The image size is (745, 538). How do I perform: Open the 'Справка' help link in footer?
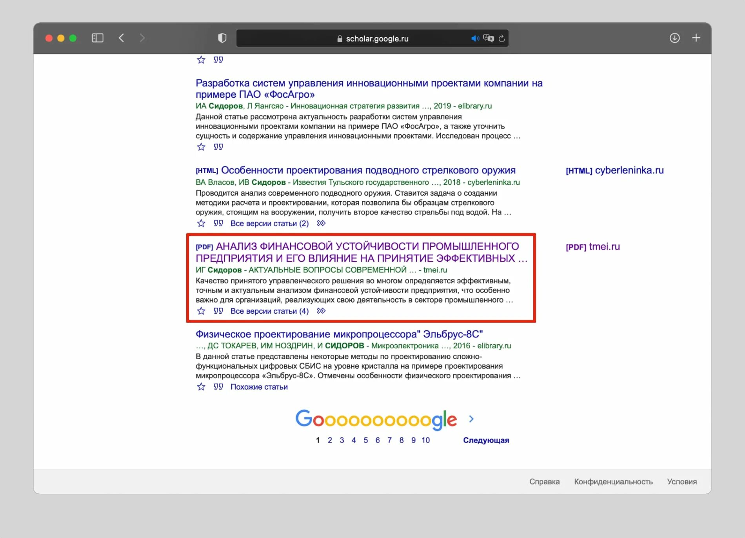[x=545, y=482]
